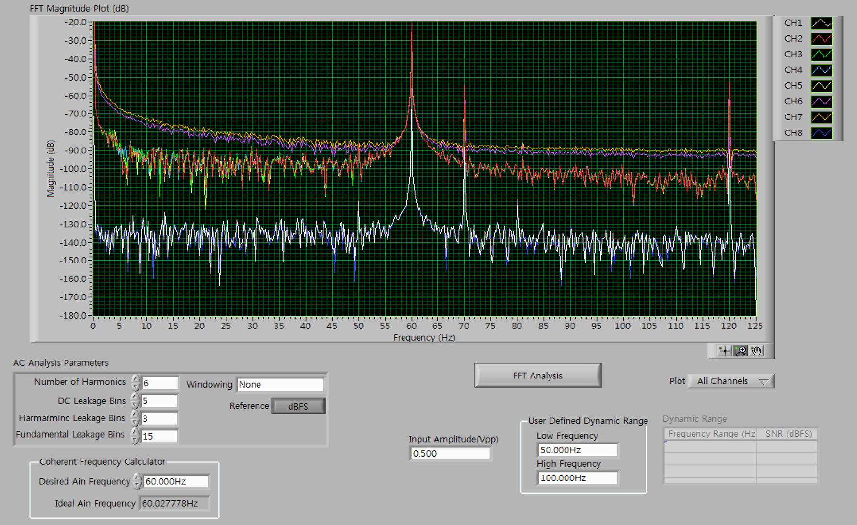Image resolution: width=857 pixels, height=525 pixels.
Task: Open CH2 red plot legend swatch
Action: [822, 39]
